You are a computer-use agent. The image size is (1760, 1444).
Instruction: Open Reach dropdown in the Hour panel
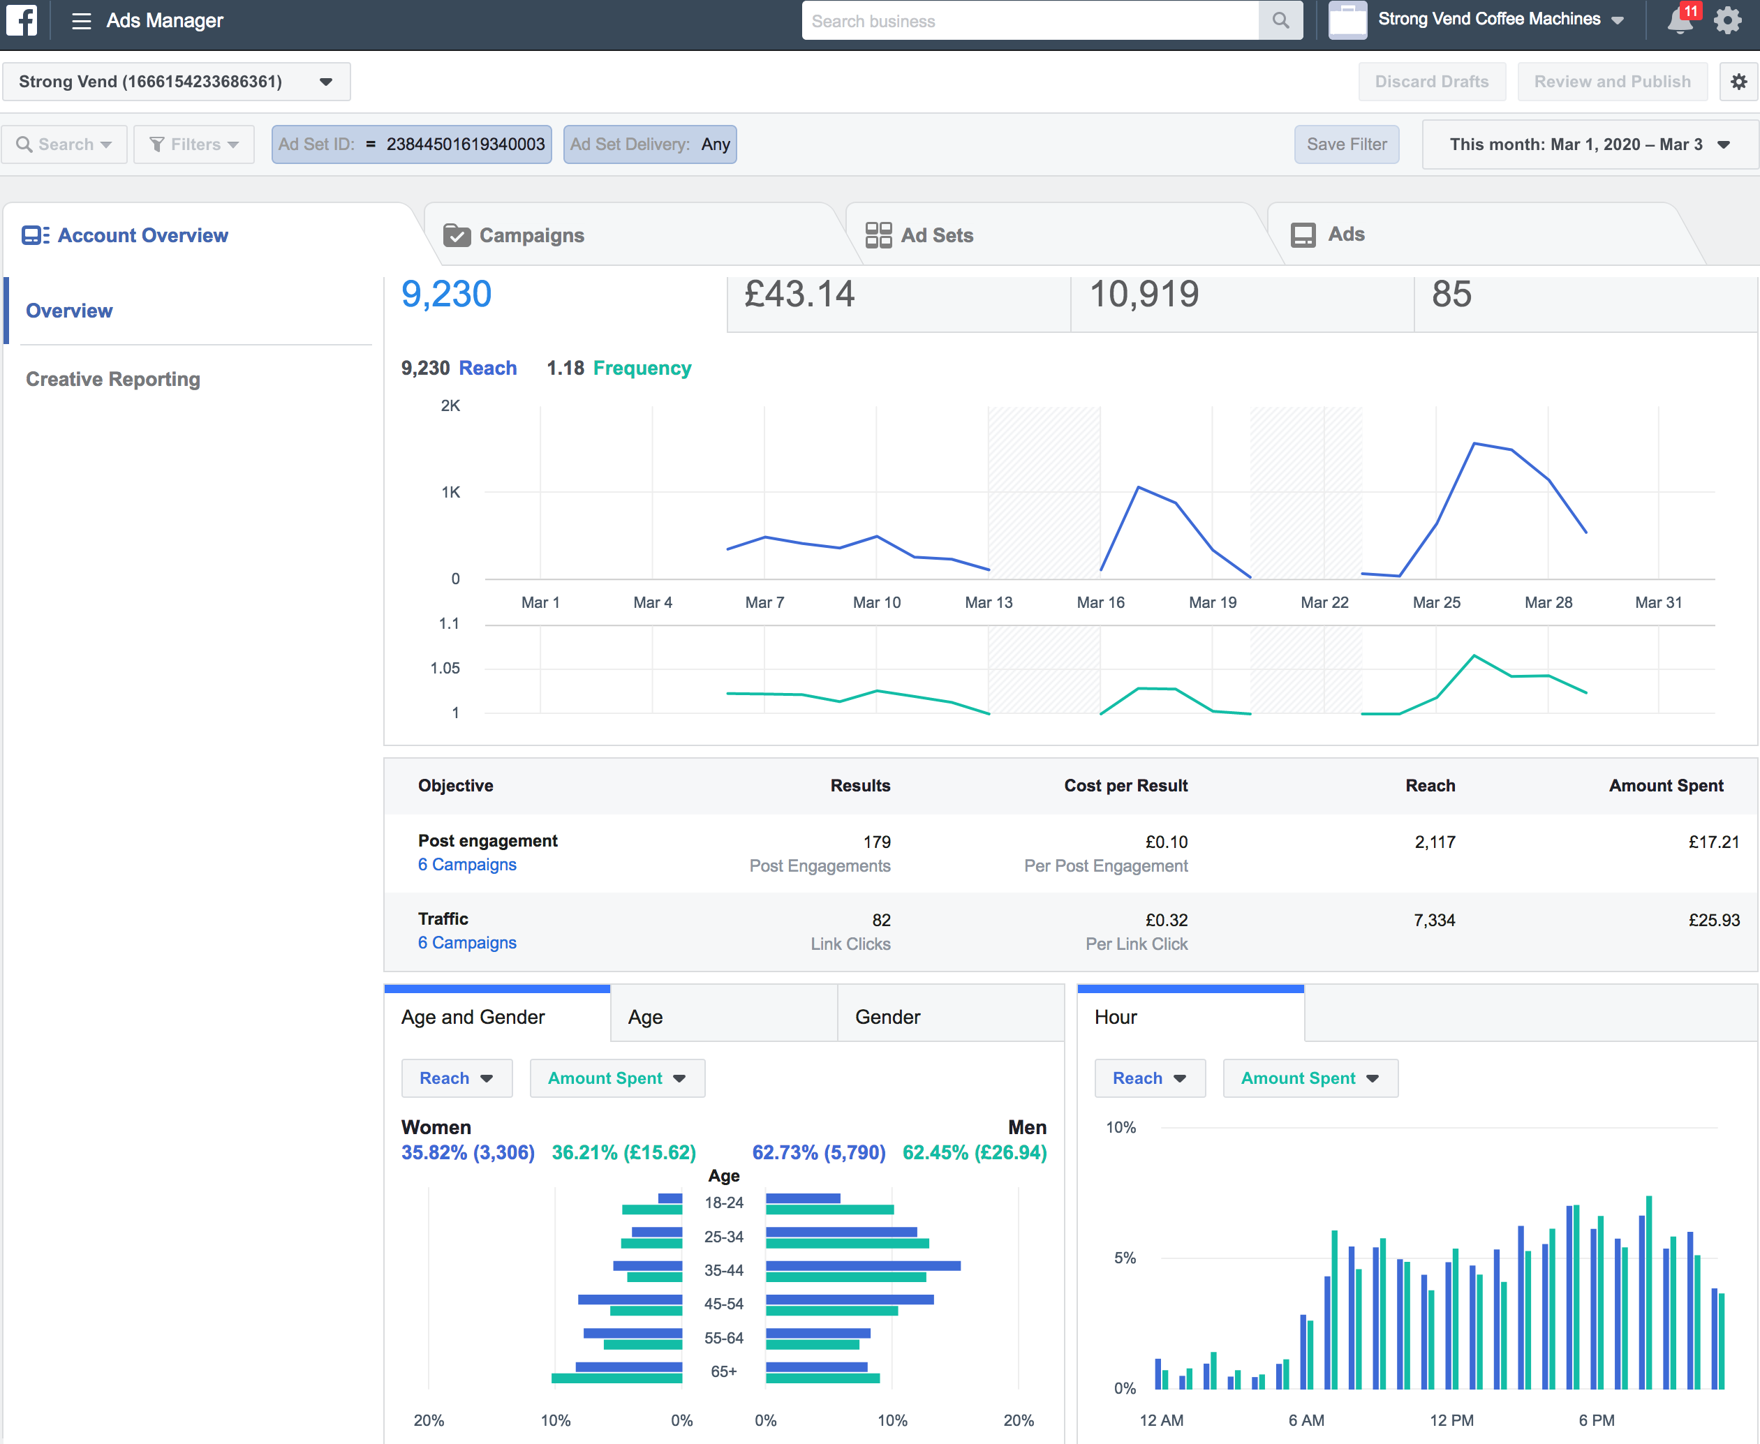pyautogui.click(x=1150, y=1079)
